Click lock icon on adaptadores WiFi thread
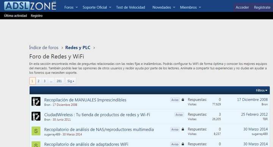Screen dimensions: 273x147 183,144
